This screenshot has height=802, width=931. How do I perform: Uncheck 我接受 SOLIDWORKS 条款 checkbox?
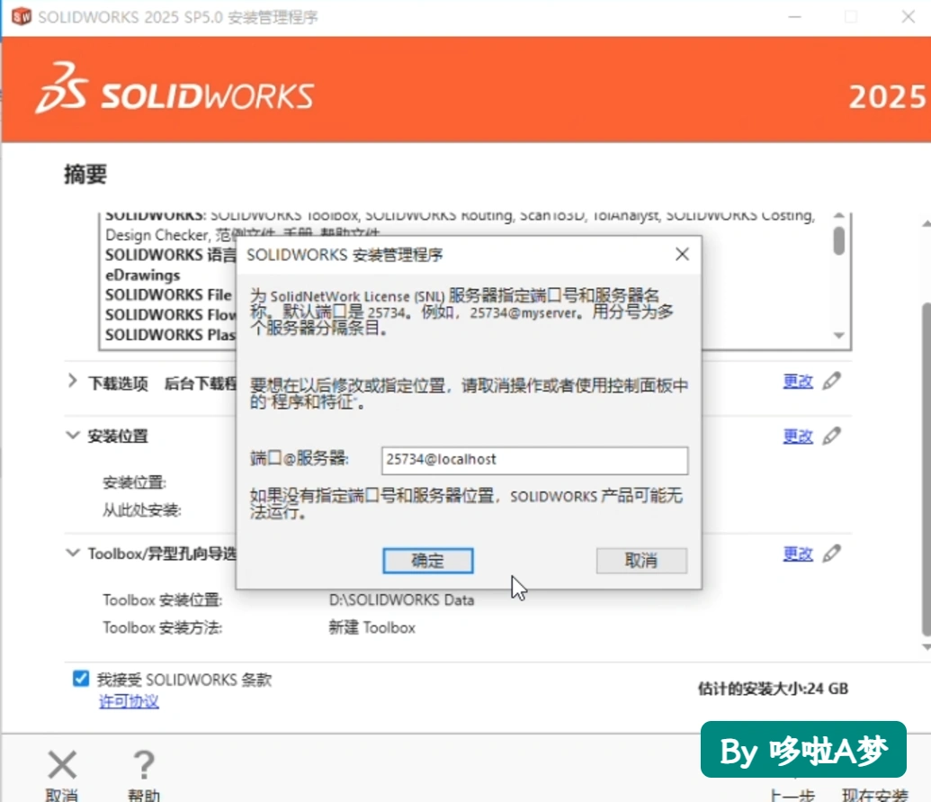(x=81, y=679)
